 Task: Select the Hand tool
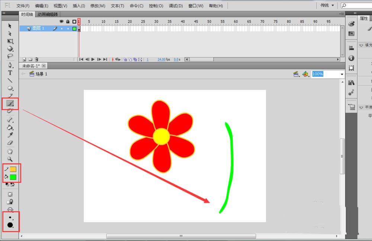click(x=10, y=151)
